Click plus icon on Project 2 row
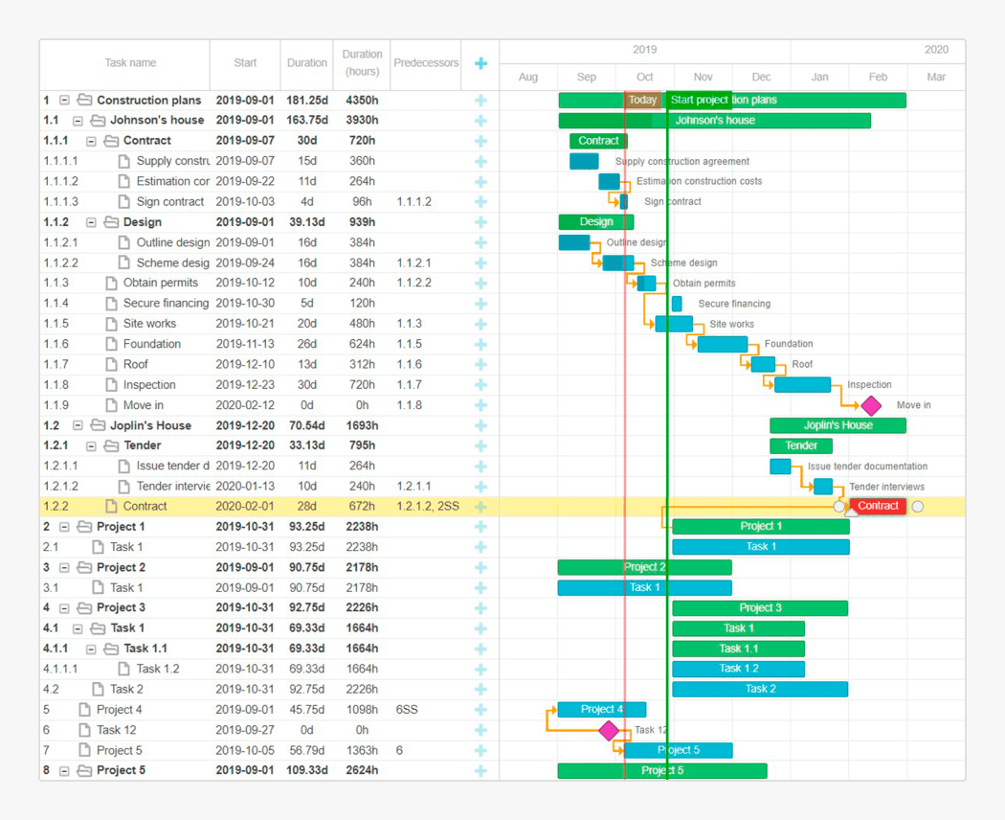 point(480,568)
